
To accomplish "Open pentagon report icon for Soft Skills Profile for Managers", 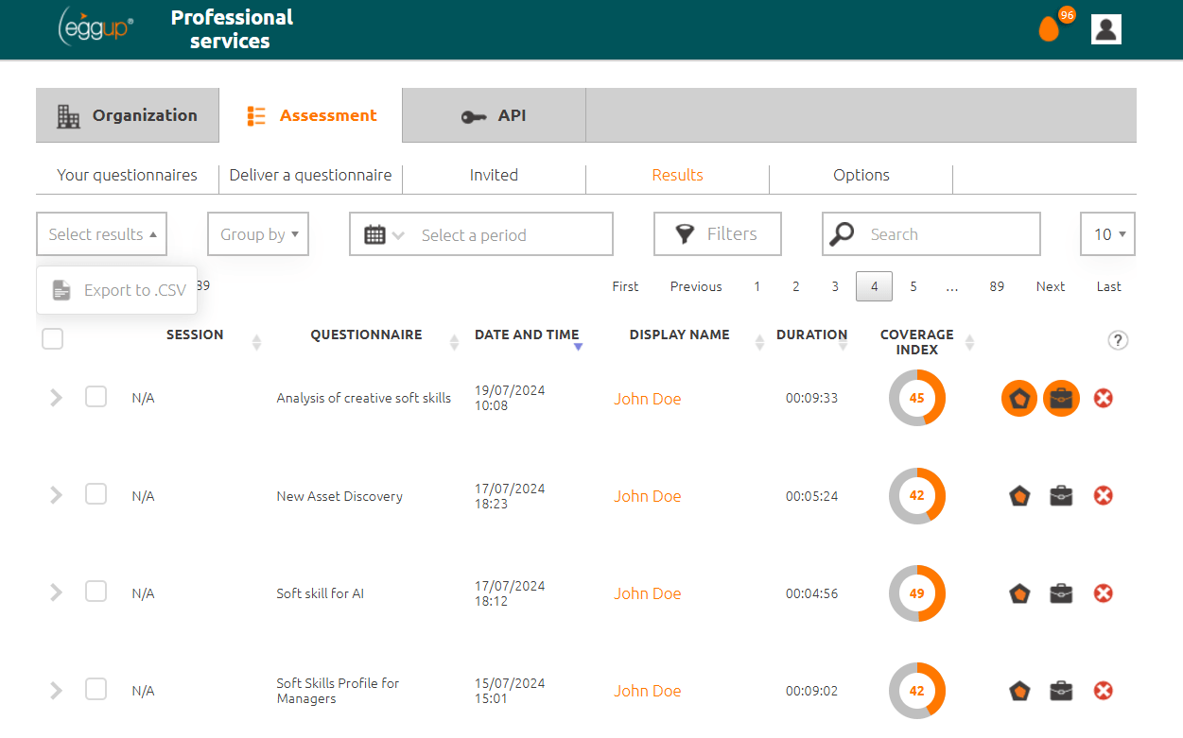I will coord(1019,691).
